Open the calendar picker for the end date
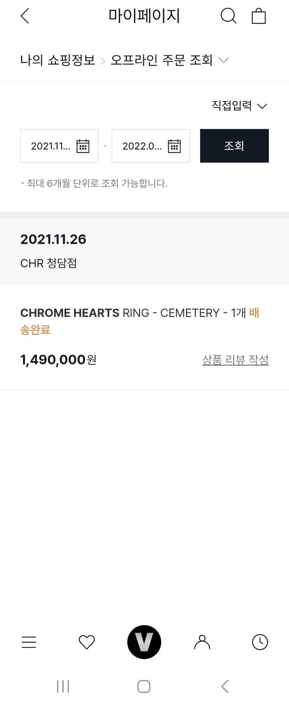Image resolution: width=289 pixels, height=706 pixels. tap(174, 146)
